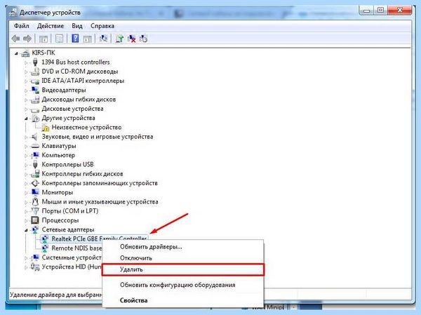Click the Порты (COM и LPT) icon

pyautogui.click(x=35, y=211)
